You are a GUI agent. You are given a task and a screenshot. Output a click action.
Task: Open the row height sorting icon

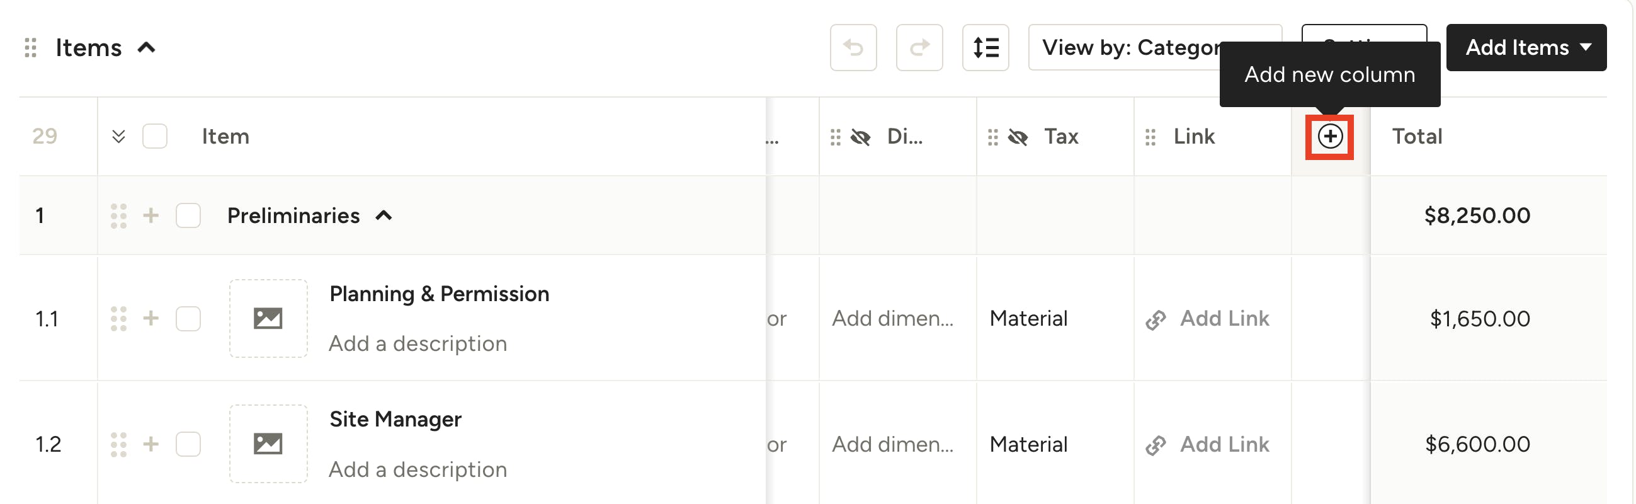click(985, 48)
